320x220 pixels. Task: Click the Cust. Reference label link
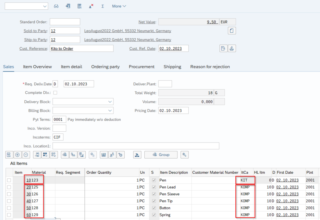tap(34, 49)
